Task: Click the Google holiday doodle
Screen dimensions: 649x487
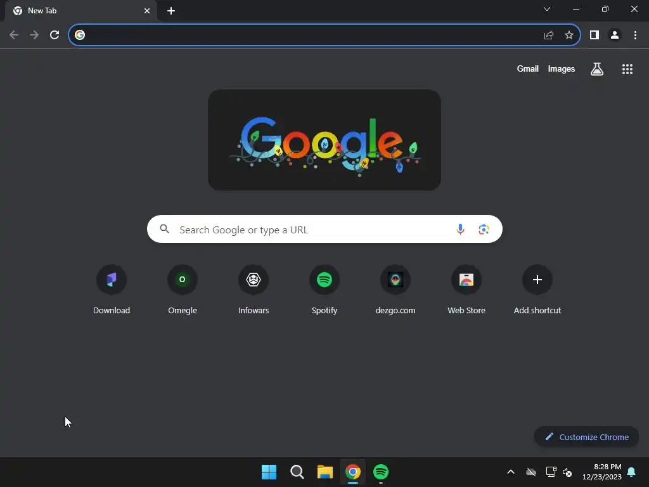Action: tap(324, 140)
